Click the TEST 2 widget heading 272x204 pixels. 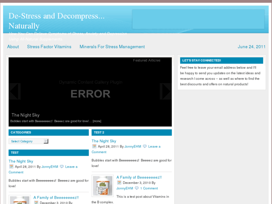tap(132, 133)
